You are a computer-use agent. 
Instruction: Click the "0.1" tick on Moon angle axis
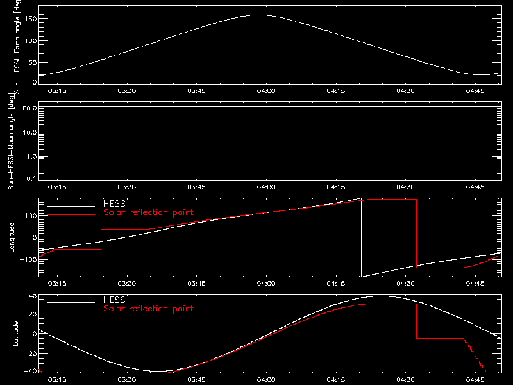[31, 178]
